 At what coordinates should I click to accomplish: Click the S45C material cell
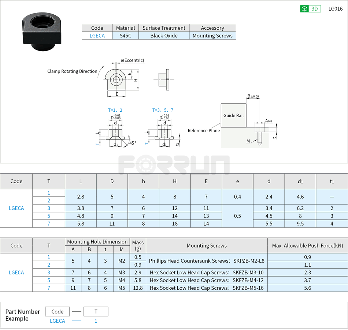(125, 36)
